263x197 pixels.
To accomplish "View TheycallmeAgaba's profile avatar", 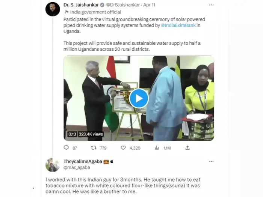I will pos(53,165).
